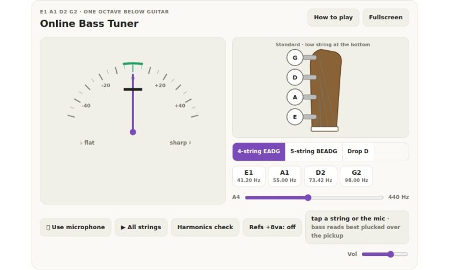The height and width of the screenshot is (270, 449).
Task: Play All strings in sequence
Action: pyautogui.click(x=141, y=227)
